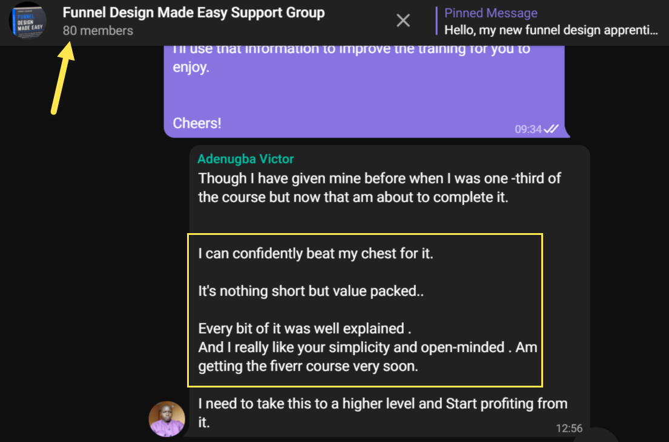Click Adenugba Victor's round profile photo

pyautogui.click(x=167, y=418)
